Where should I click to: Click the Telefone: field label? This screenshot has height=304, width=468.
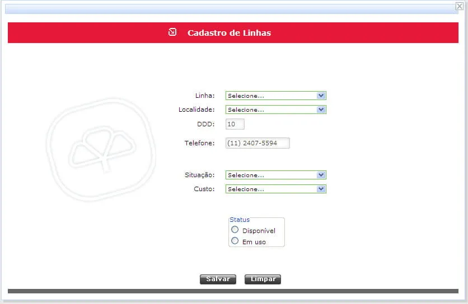point(199,143)
